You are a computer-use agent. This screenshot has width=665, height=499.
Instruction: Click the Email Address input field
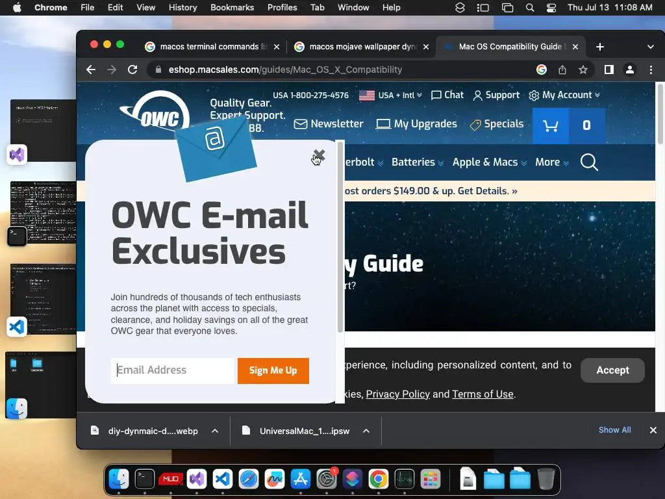172,370
